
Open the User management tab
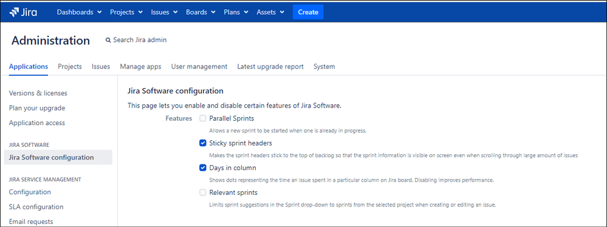(x=199, y=67)
